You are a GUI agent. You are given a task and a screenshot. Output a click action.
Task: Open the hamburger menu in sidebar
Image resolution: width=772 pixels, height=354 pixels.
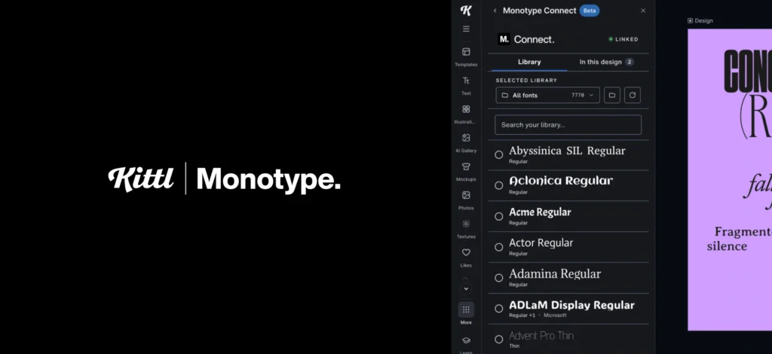coord(466,29)
